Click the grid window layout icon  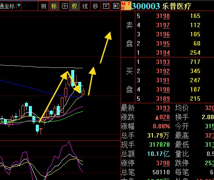pyautogui.click(x=65, y=6)
